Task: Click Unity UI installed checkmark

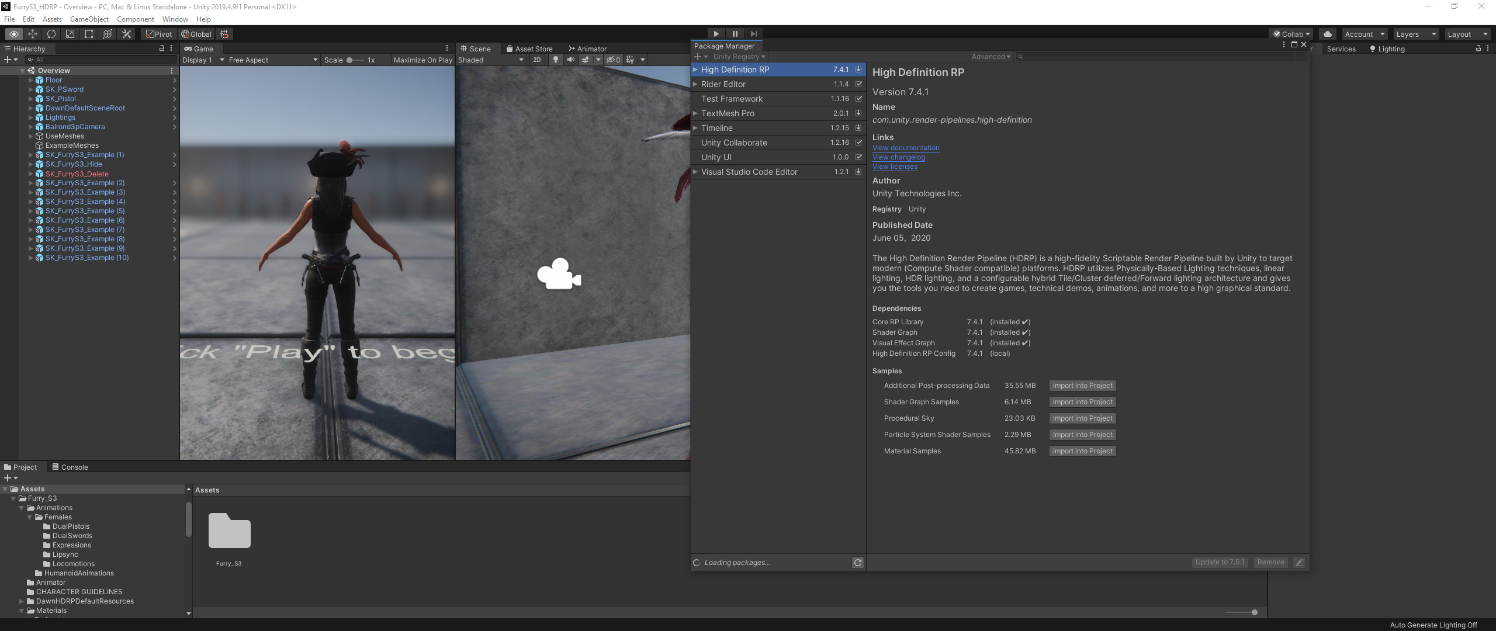Action: point(858,157)
